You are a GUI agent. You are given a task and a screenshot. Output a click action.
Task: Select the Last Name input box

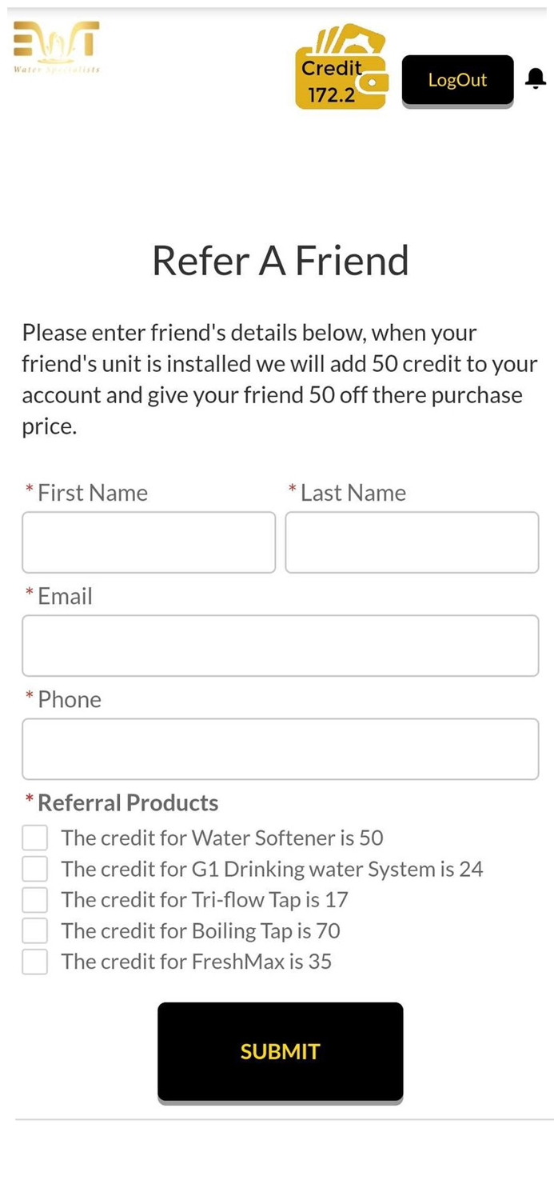(x=412, y=542)
